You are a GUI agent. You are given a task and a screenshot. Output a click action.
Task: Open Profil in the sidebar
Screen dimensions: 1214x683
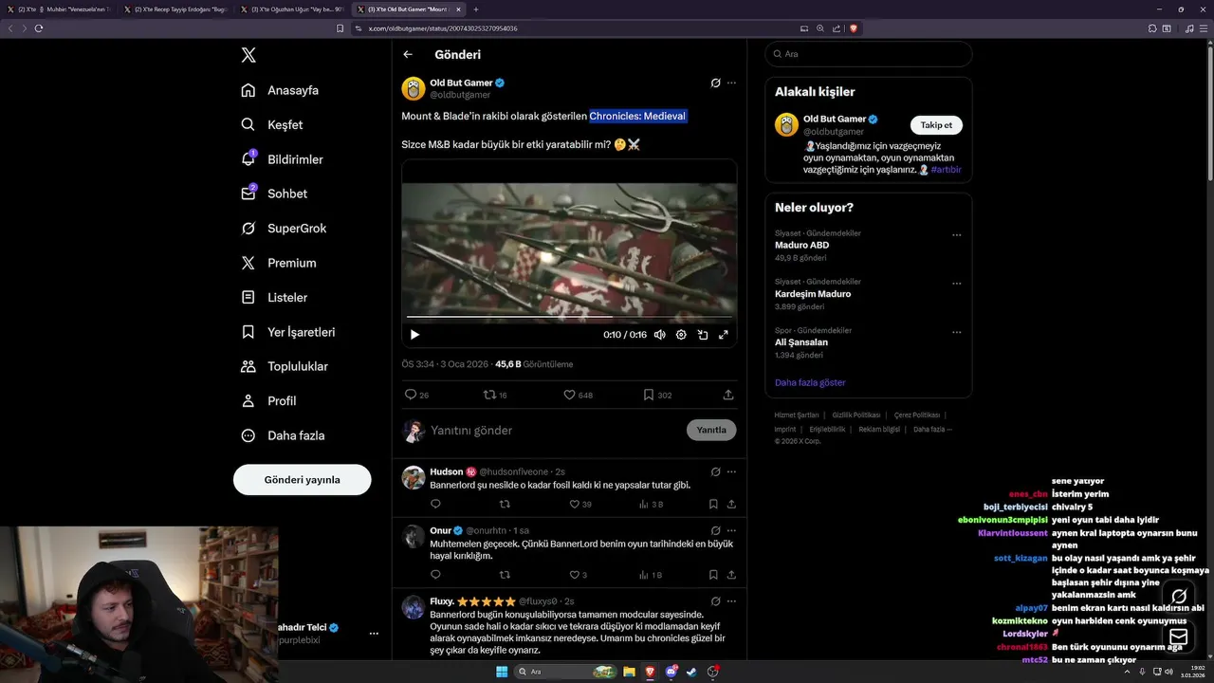click(268, 400)
